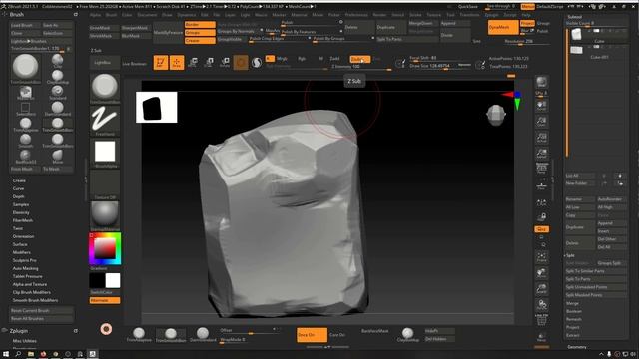Select the white main color swatch
639x359 pixels.
point(113,281)
